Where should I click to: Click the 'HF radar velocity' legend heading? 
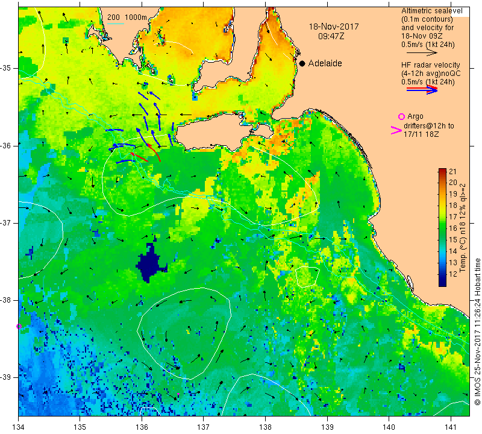click(430, 65)
